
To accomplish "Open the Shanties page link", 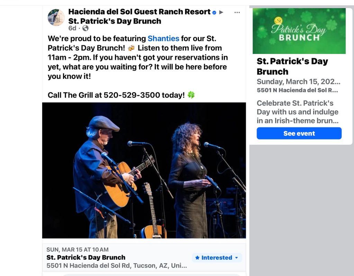I will [x=163, y=39].
